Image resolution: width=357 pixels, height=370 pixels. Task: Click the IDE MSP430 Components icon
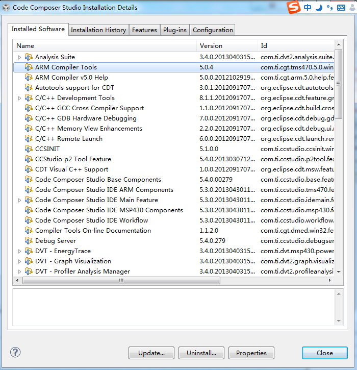[29, 210]
